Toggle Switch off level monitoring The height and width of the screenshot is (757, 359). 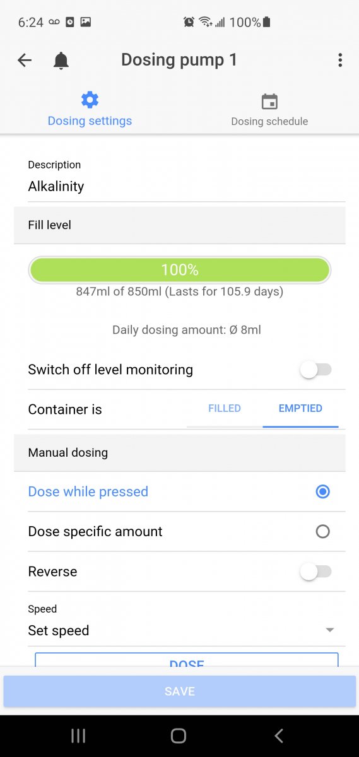pyautogui.click(x=315, y=370)
